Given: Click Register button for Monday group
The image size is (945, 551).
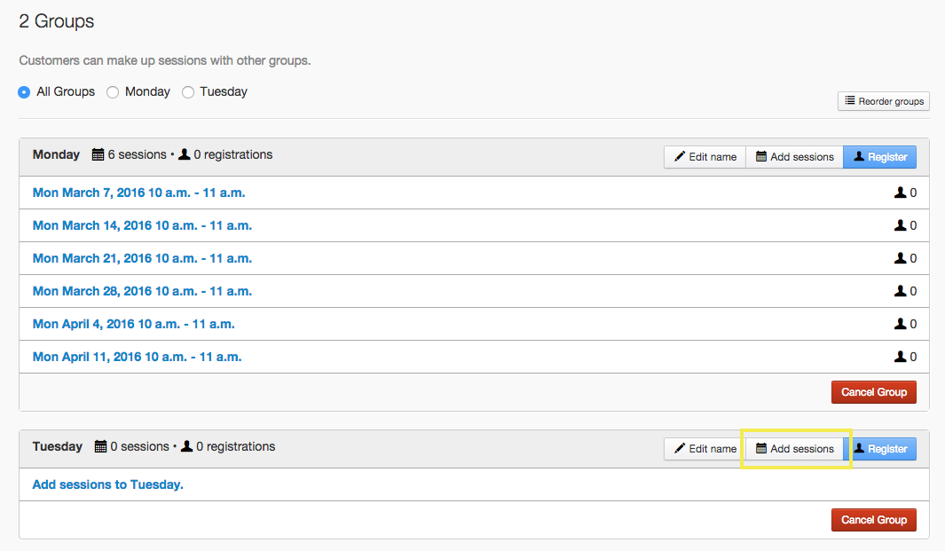Looking at the screenshot, I should [879, 157].
